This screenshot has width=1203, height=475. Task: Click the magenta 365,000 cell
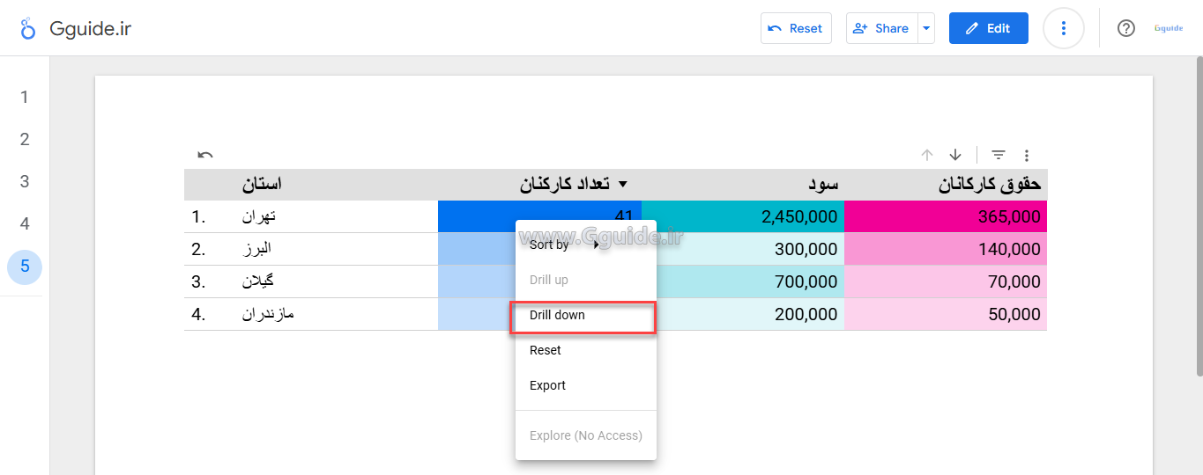(x=945, y=216)
